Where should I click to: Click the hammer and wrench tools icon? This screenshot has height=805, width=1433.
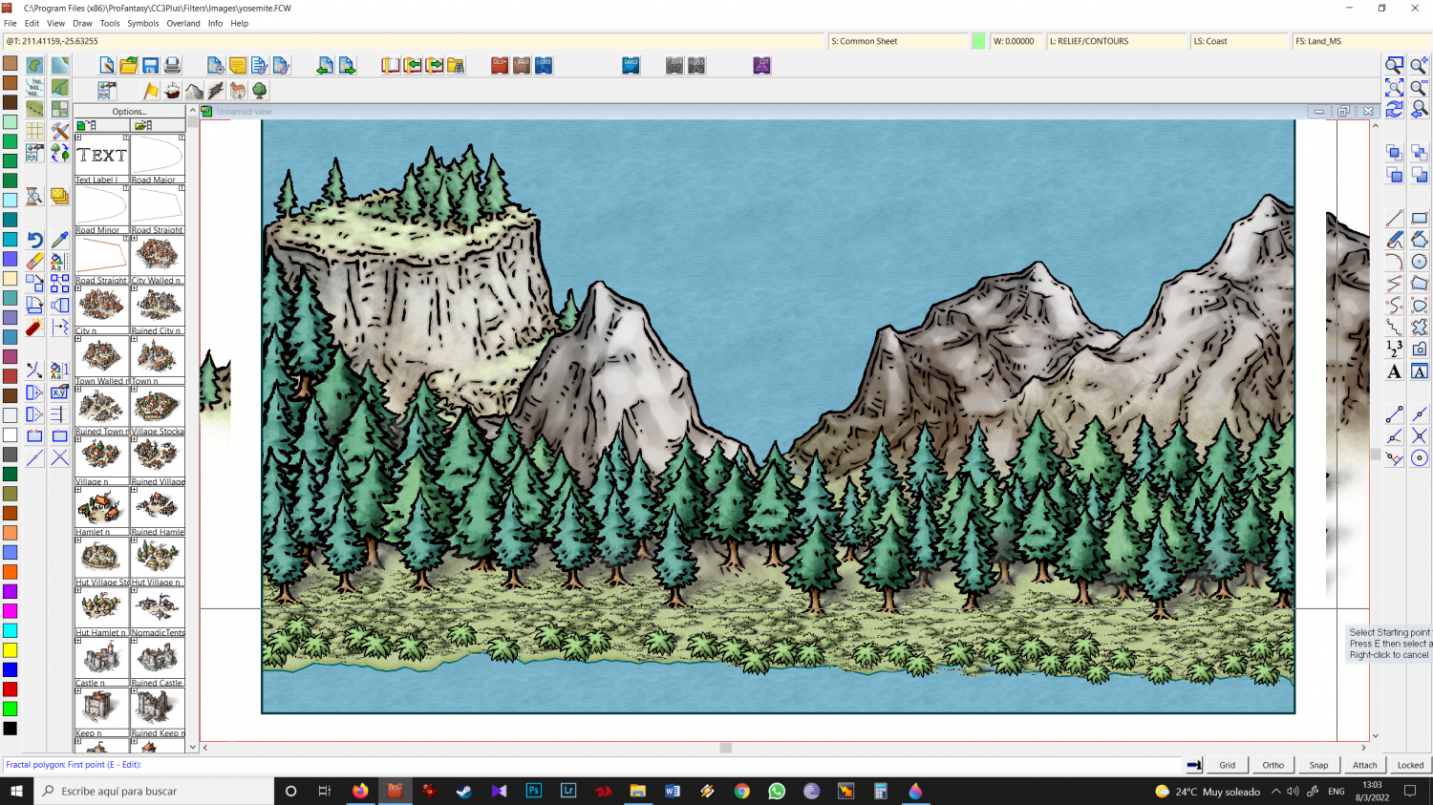tap(59, 131)
